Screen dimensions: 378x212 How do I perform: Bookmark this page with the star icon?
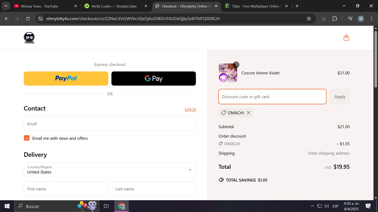pyautogui.click(x=309, y=19)
